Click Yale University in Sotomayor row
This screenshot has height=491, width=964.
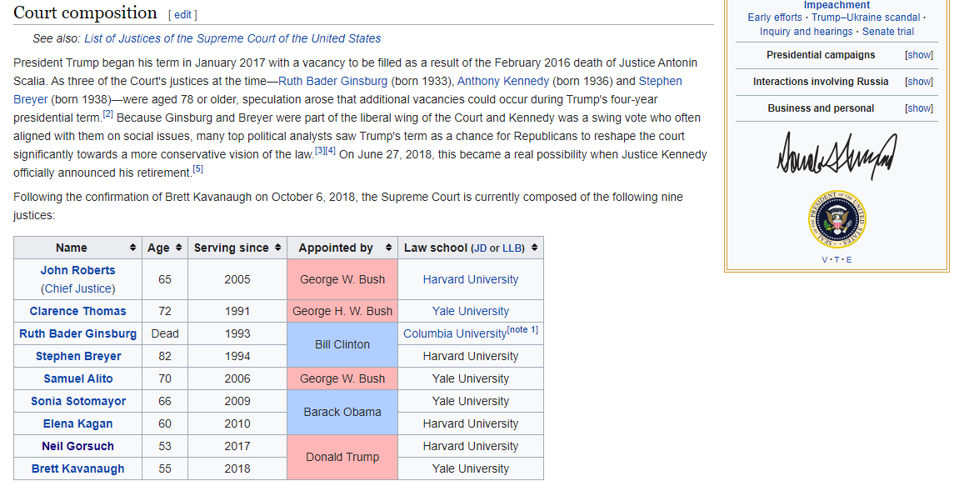pyautogui.click(x=470, y=401)
